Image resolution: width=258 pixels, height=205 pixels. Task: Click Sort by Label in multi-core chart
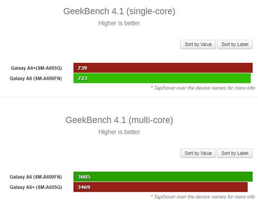235,153
